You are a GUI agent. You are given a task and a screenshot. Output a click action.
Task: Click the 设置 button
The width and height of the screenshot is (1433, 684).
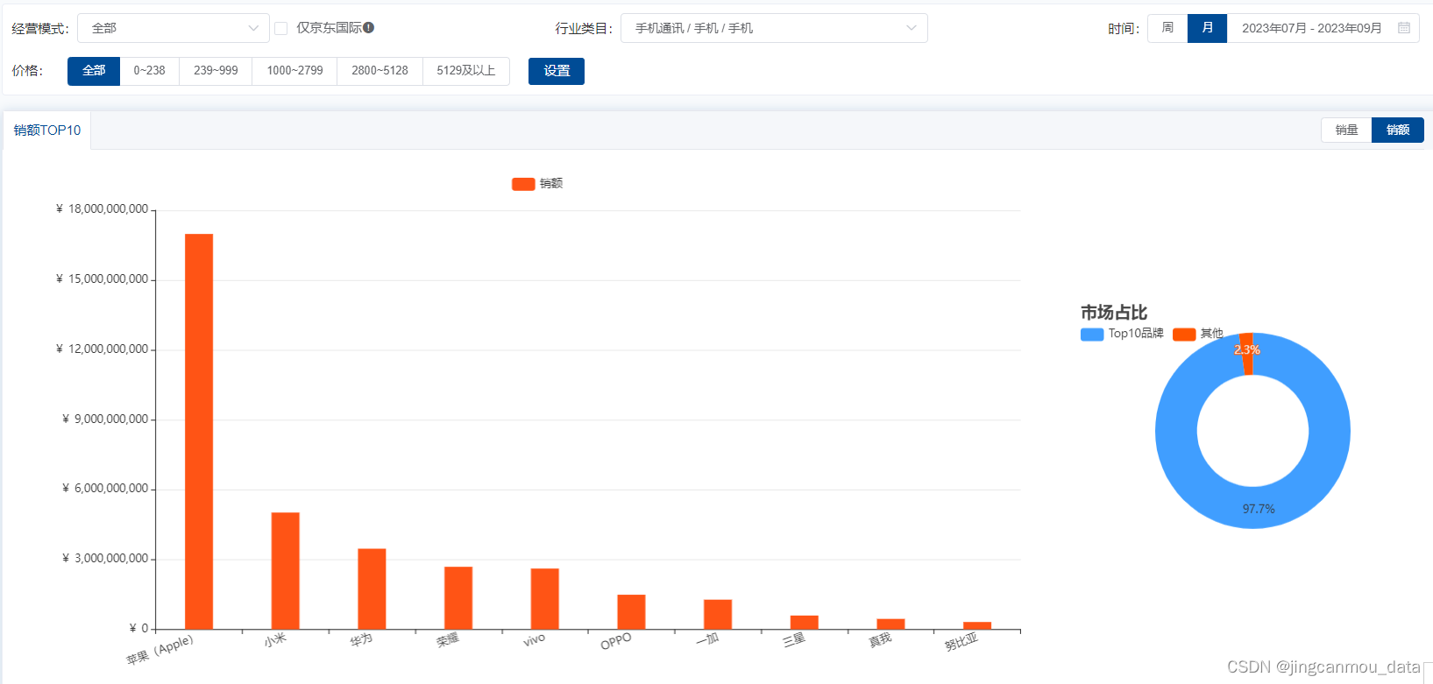[557, 71]
